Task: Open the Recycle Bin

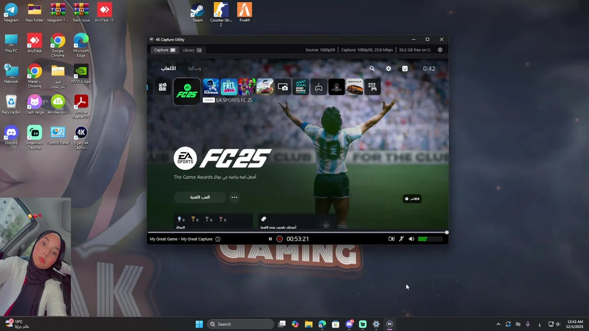Action: 11,104
